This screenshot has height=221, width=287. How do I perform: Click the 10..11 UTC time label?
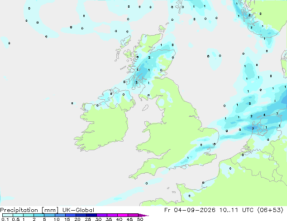[x=236, y=210]
